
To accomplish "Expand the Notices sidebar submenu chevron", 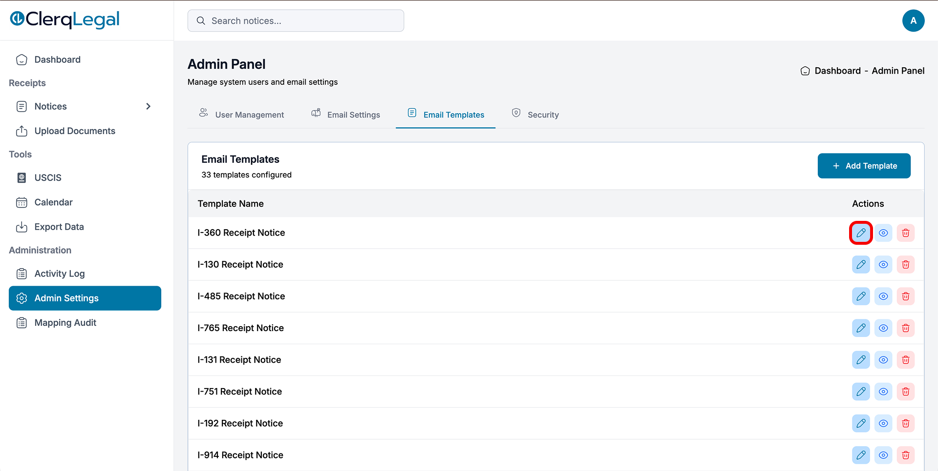I will point(149,106).
